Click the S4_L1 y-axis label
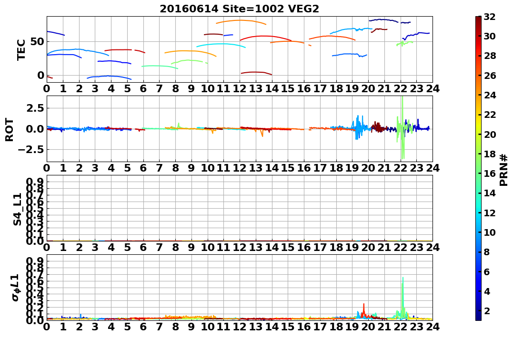 17,209
